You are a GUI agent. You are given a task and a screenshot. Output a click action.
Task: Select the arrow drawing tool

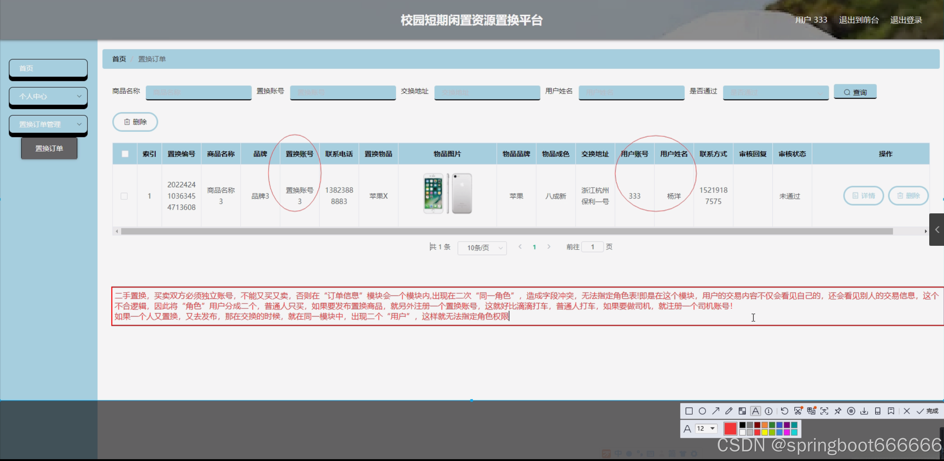pyautogui.click(x=716, y=411)
